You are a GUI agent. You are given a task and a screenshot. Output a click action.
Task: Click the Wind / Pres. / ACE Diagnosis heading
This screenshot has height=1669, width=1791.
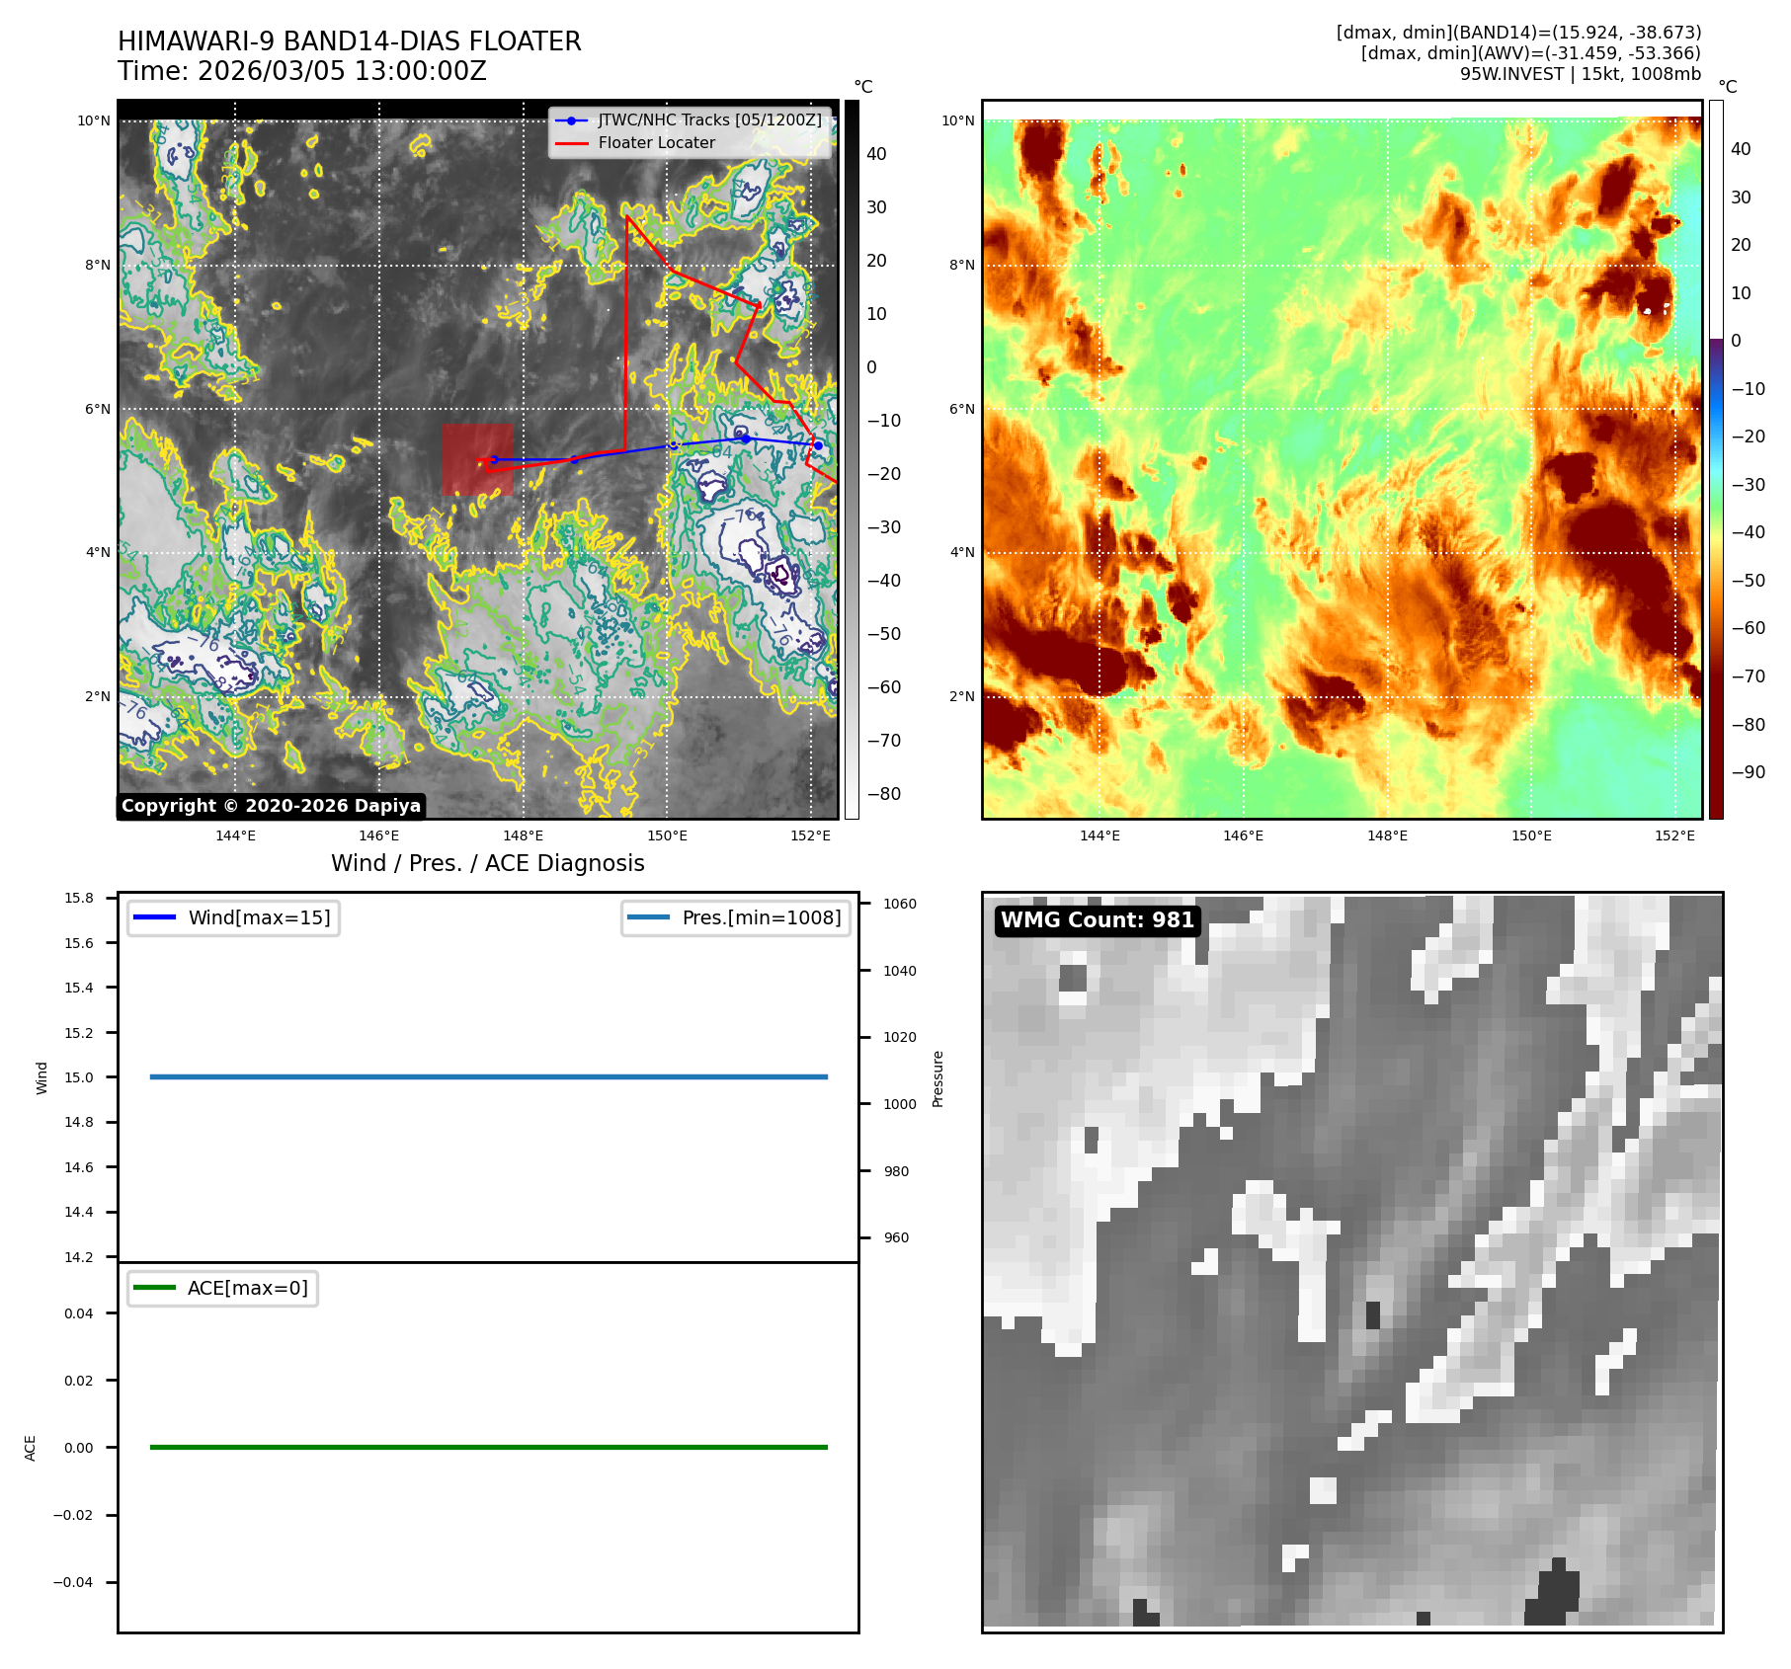487,863
